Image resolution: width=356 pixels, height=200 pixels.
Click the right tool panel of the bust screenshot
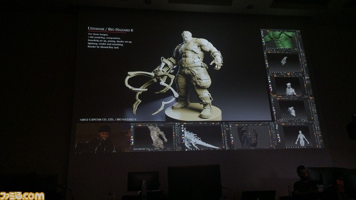pyautogui.click(x=306, y=86)
